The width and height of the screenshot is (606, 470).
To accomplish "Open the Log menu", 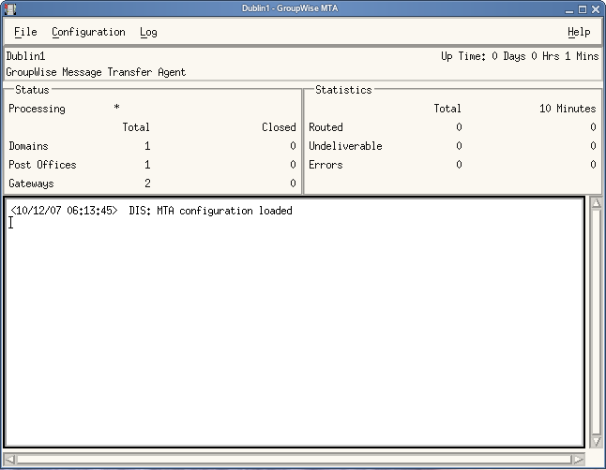I will click(x=148, y=33).
